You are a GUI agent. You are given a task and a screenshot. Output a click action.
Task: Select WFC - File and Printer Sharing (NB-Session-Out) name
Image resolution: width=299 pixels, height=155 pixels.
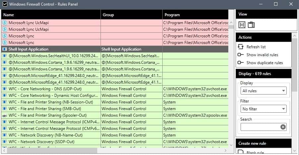51,102
